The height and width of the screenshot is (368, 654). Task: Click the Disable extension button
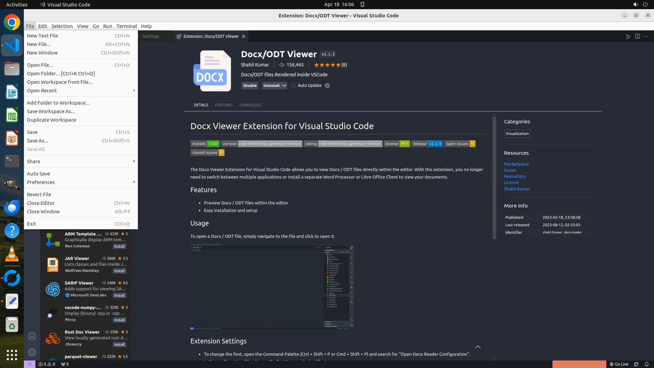(250, 86)
